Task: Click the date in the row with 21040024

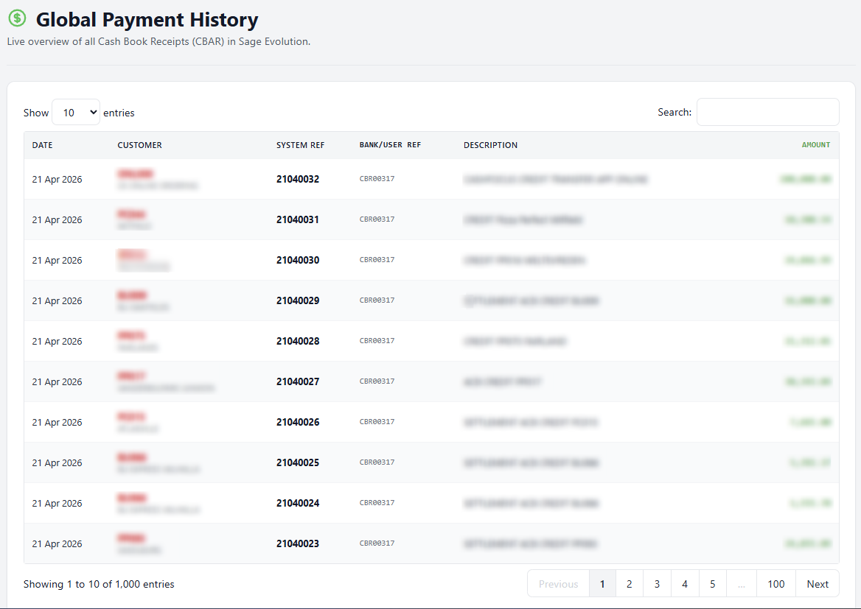Action: [x=57, y=504]
